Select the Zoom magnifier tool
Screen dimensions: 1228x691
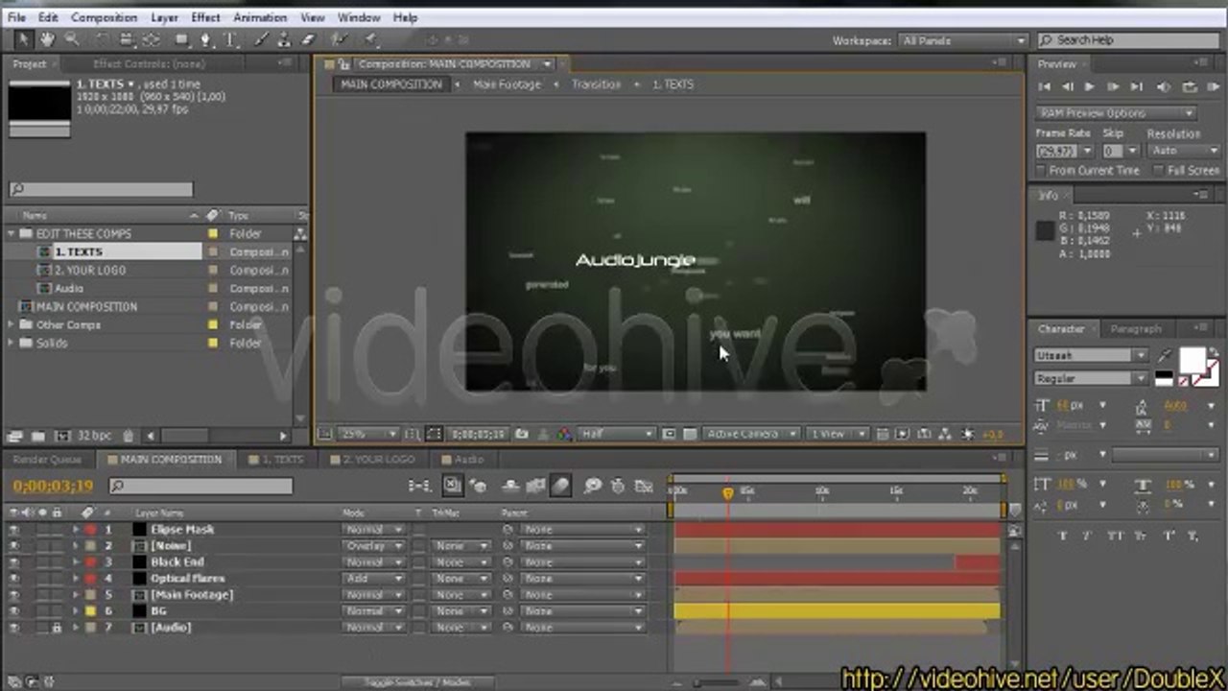[70, 39]
